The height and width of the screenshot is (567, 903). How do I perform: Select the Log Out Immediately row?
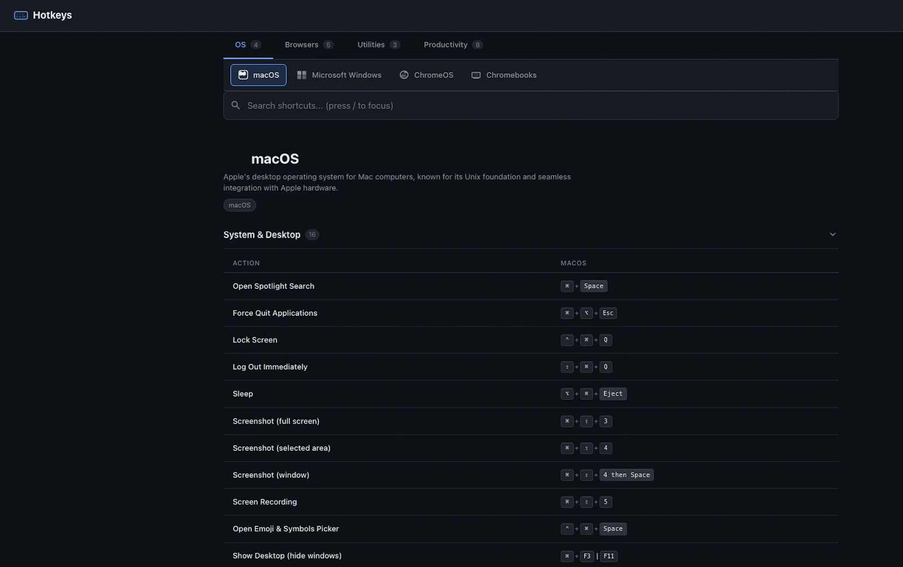[x=531, y=367]
